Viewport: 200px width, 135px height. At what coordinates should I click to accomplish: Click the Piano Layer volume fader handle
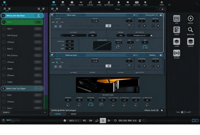tap(108, 26)
